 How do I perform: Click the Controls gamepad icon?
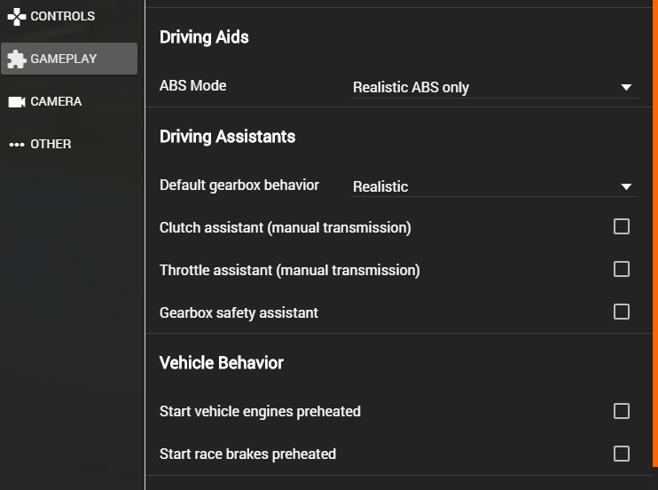click(16, 16)
